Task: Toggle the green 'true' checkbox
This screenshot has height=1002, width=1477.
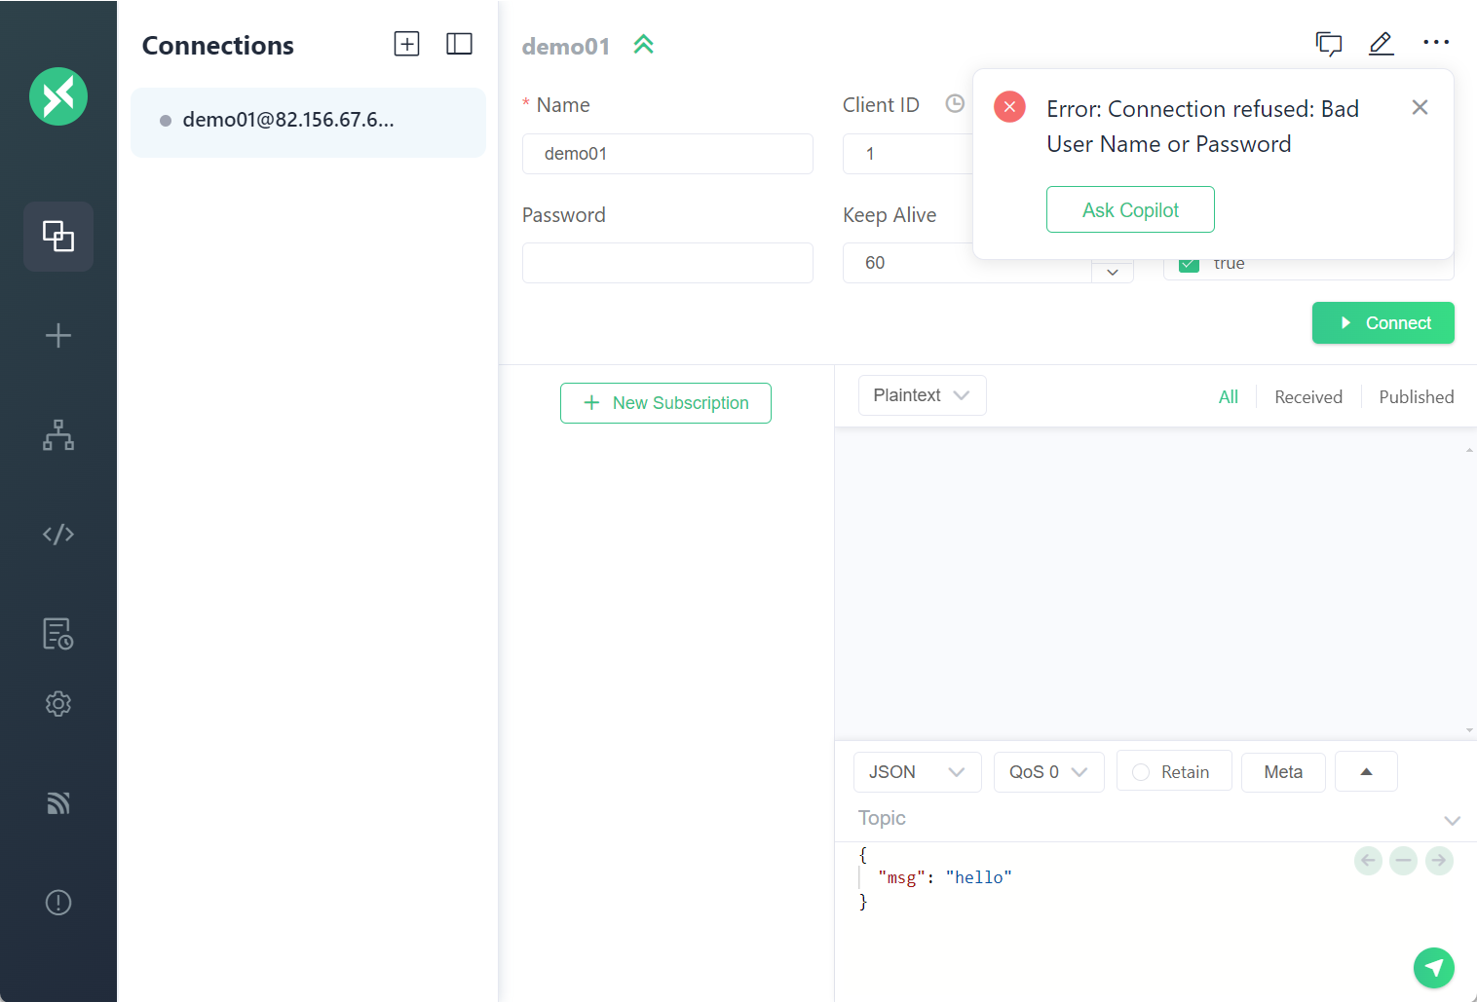Action: click(x=1189, y=266)
